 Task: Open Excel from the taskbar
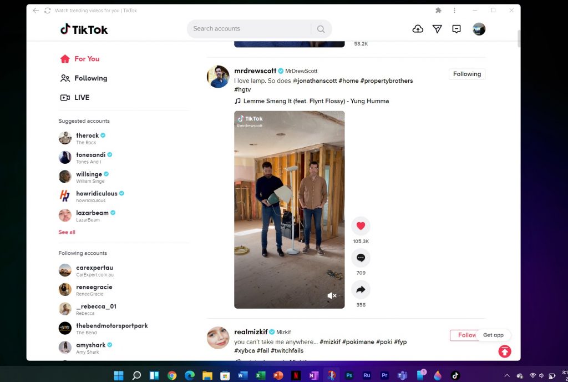click(x=261, y=375)
